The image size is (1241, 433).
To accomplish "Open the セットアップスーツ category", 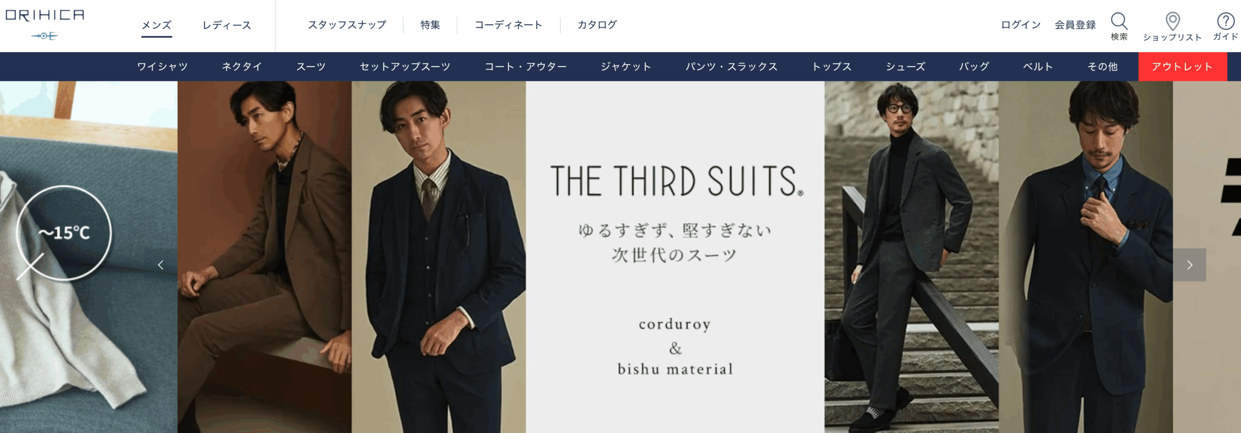I will click(405, 67).
